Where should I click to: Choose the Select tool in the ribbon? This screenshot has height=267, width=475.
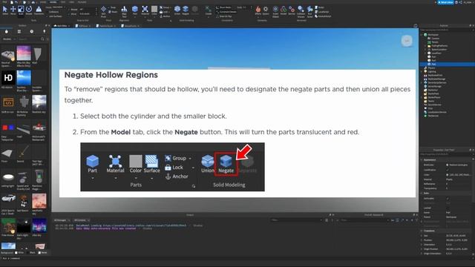coord(5,10)
